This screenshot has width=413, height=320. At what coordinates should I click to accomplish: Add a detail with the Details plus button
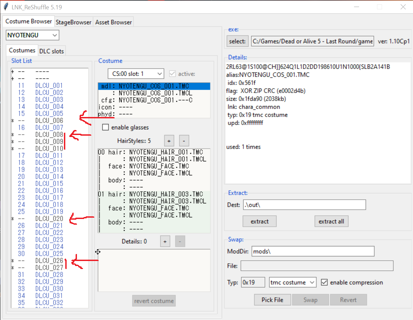(x=165, y=241)
